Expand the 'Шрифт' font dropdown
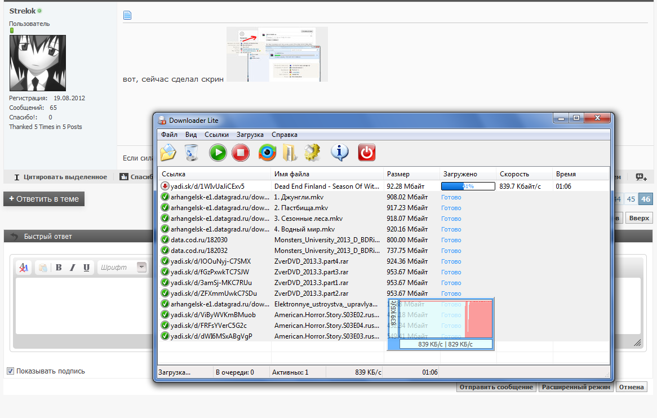 point(141,268)
